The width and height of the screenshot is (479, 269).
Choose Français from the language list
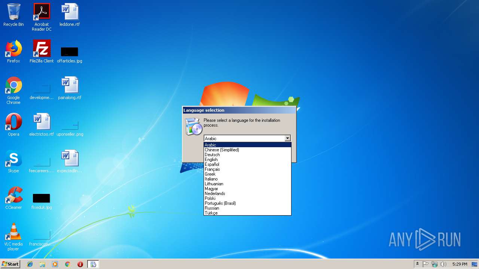(x=247, y=169)
